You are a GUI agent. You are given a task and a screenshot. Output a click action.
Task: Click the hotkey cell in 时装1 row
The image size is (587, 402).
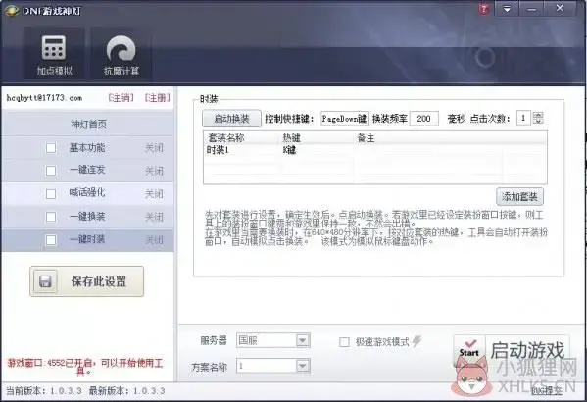[x=289, y=150]
